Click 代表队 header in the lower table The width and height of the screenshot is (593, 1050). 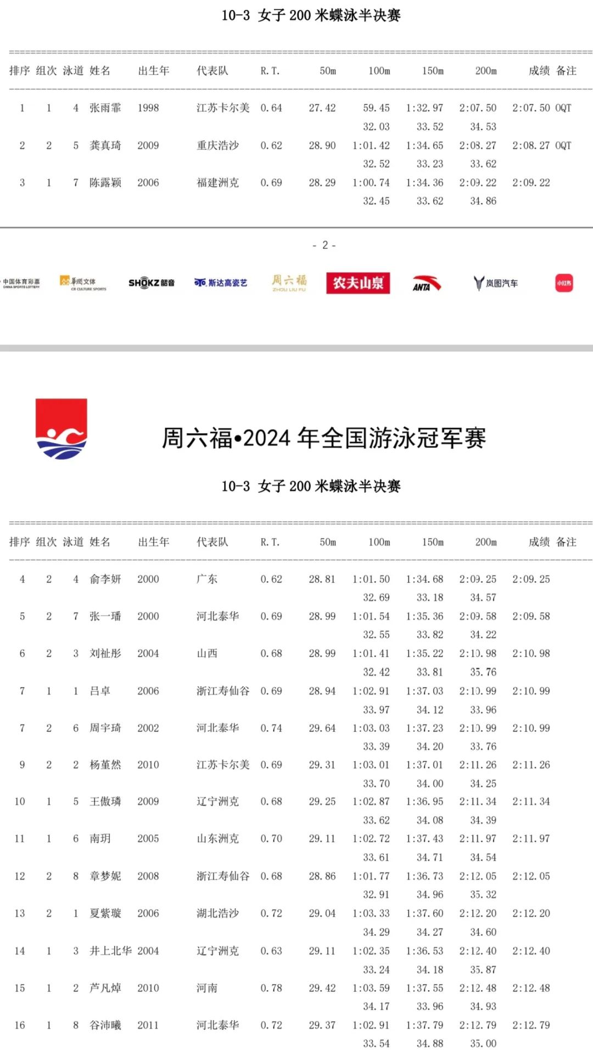tap(212, 542)
